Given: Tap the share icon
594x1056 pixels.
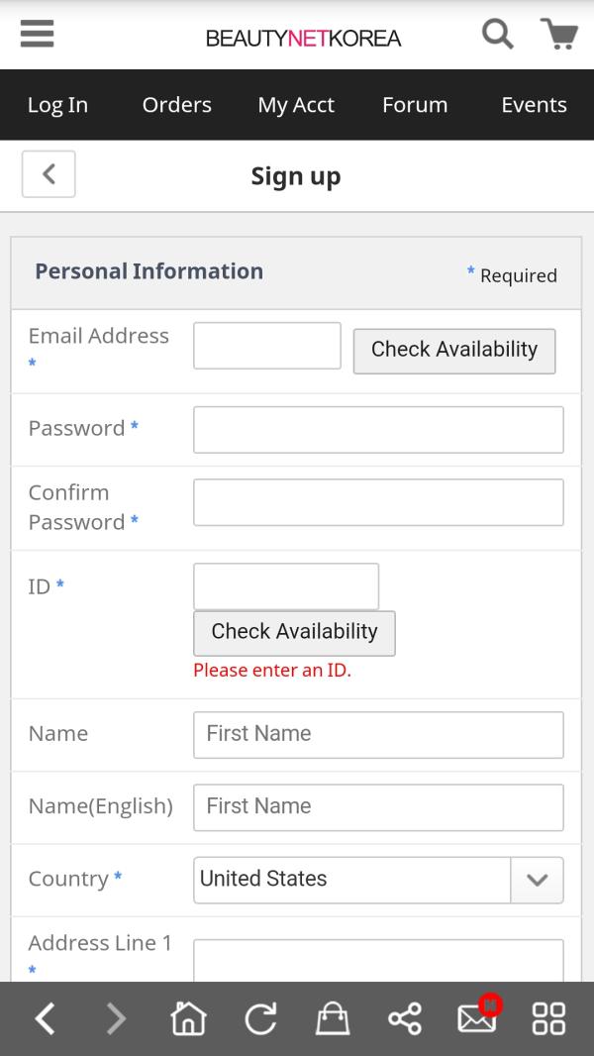Looking at the screenshot, I should (x=405, y=1017).
